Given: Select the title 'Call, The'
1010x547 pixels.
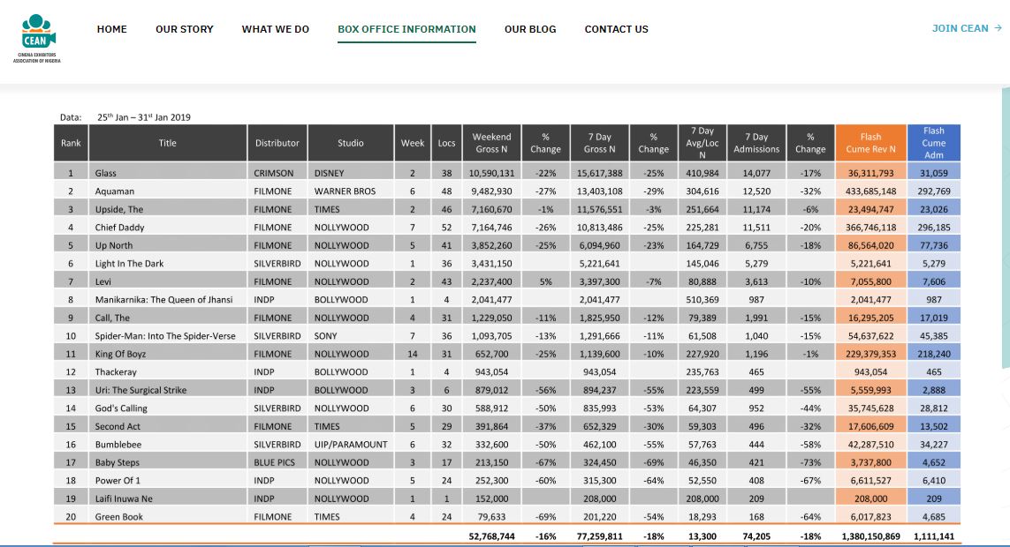Looking at the screenshot, I should click(112, 317).
